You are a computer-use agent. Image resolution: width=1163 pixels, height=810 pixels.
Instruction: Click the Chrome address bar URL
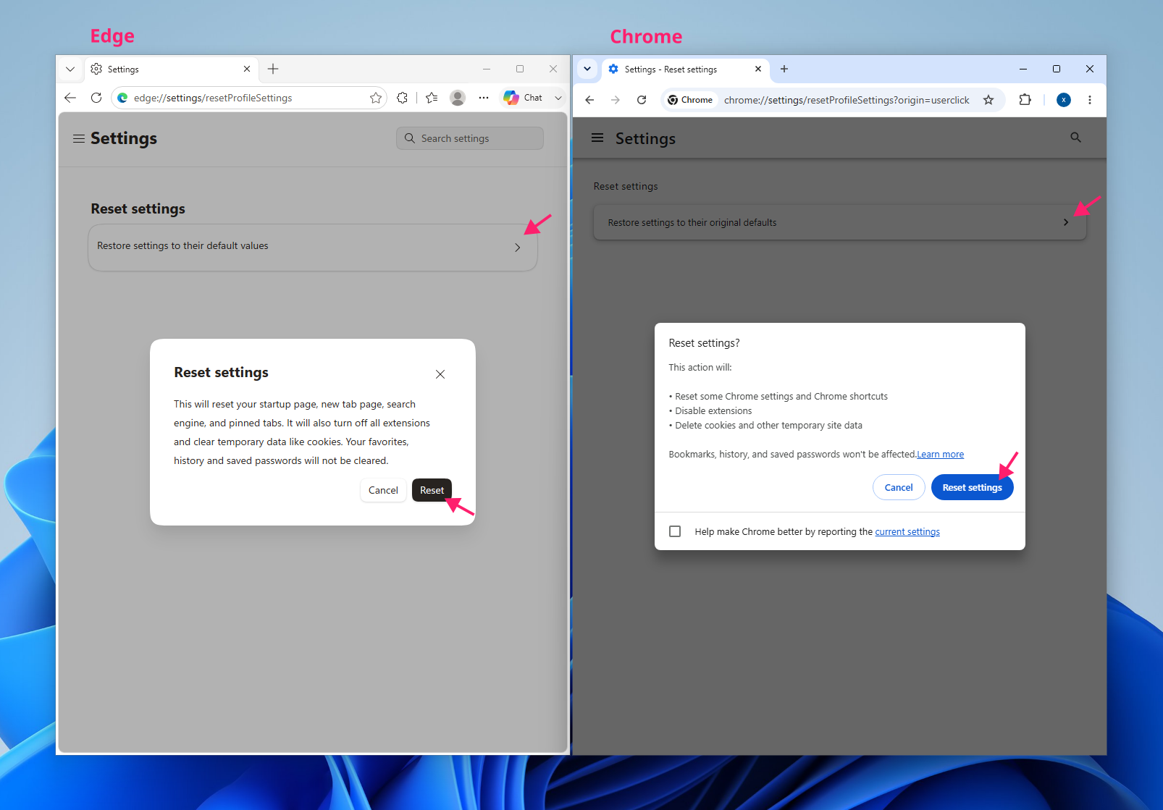click(847, 100)
